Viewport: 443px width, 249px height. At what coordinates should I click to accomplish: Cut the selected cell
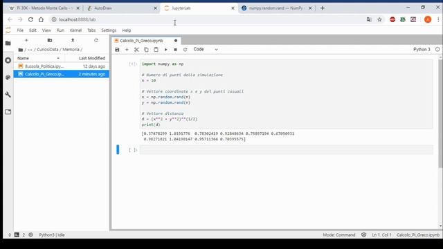136,49
